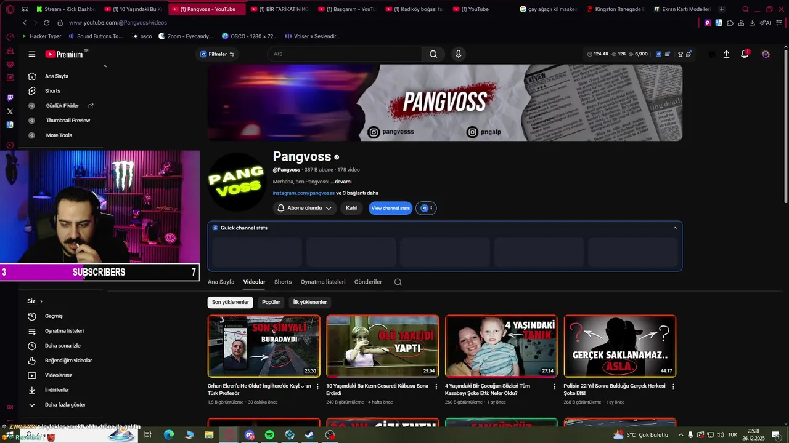Open Hacker Typer bookmark
The image size is (789, 443).
(41, 36)
